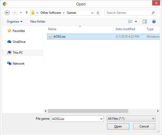This screenshot has height=135, width=162.
Task: Click Games in the breadcrumb path
Action: point(72,13)
